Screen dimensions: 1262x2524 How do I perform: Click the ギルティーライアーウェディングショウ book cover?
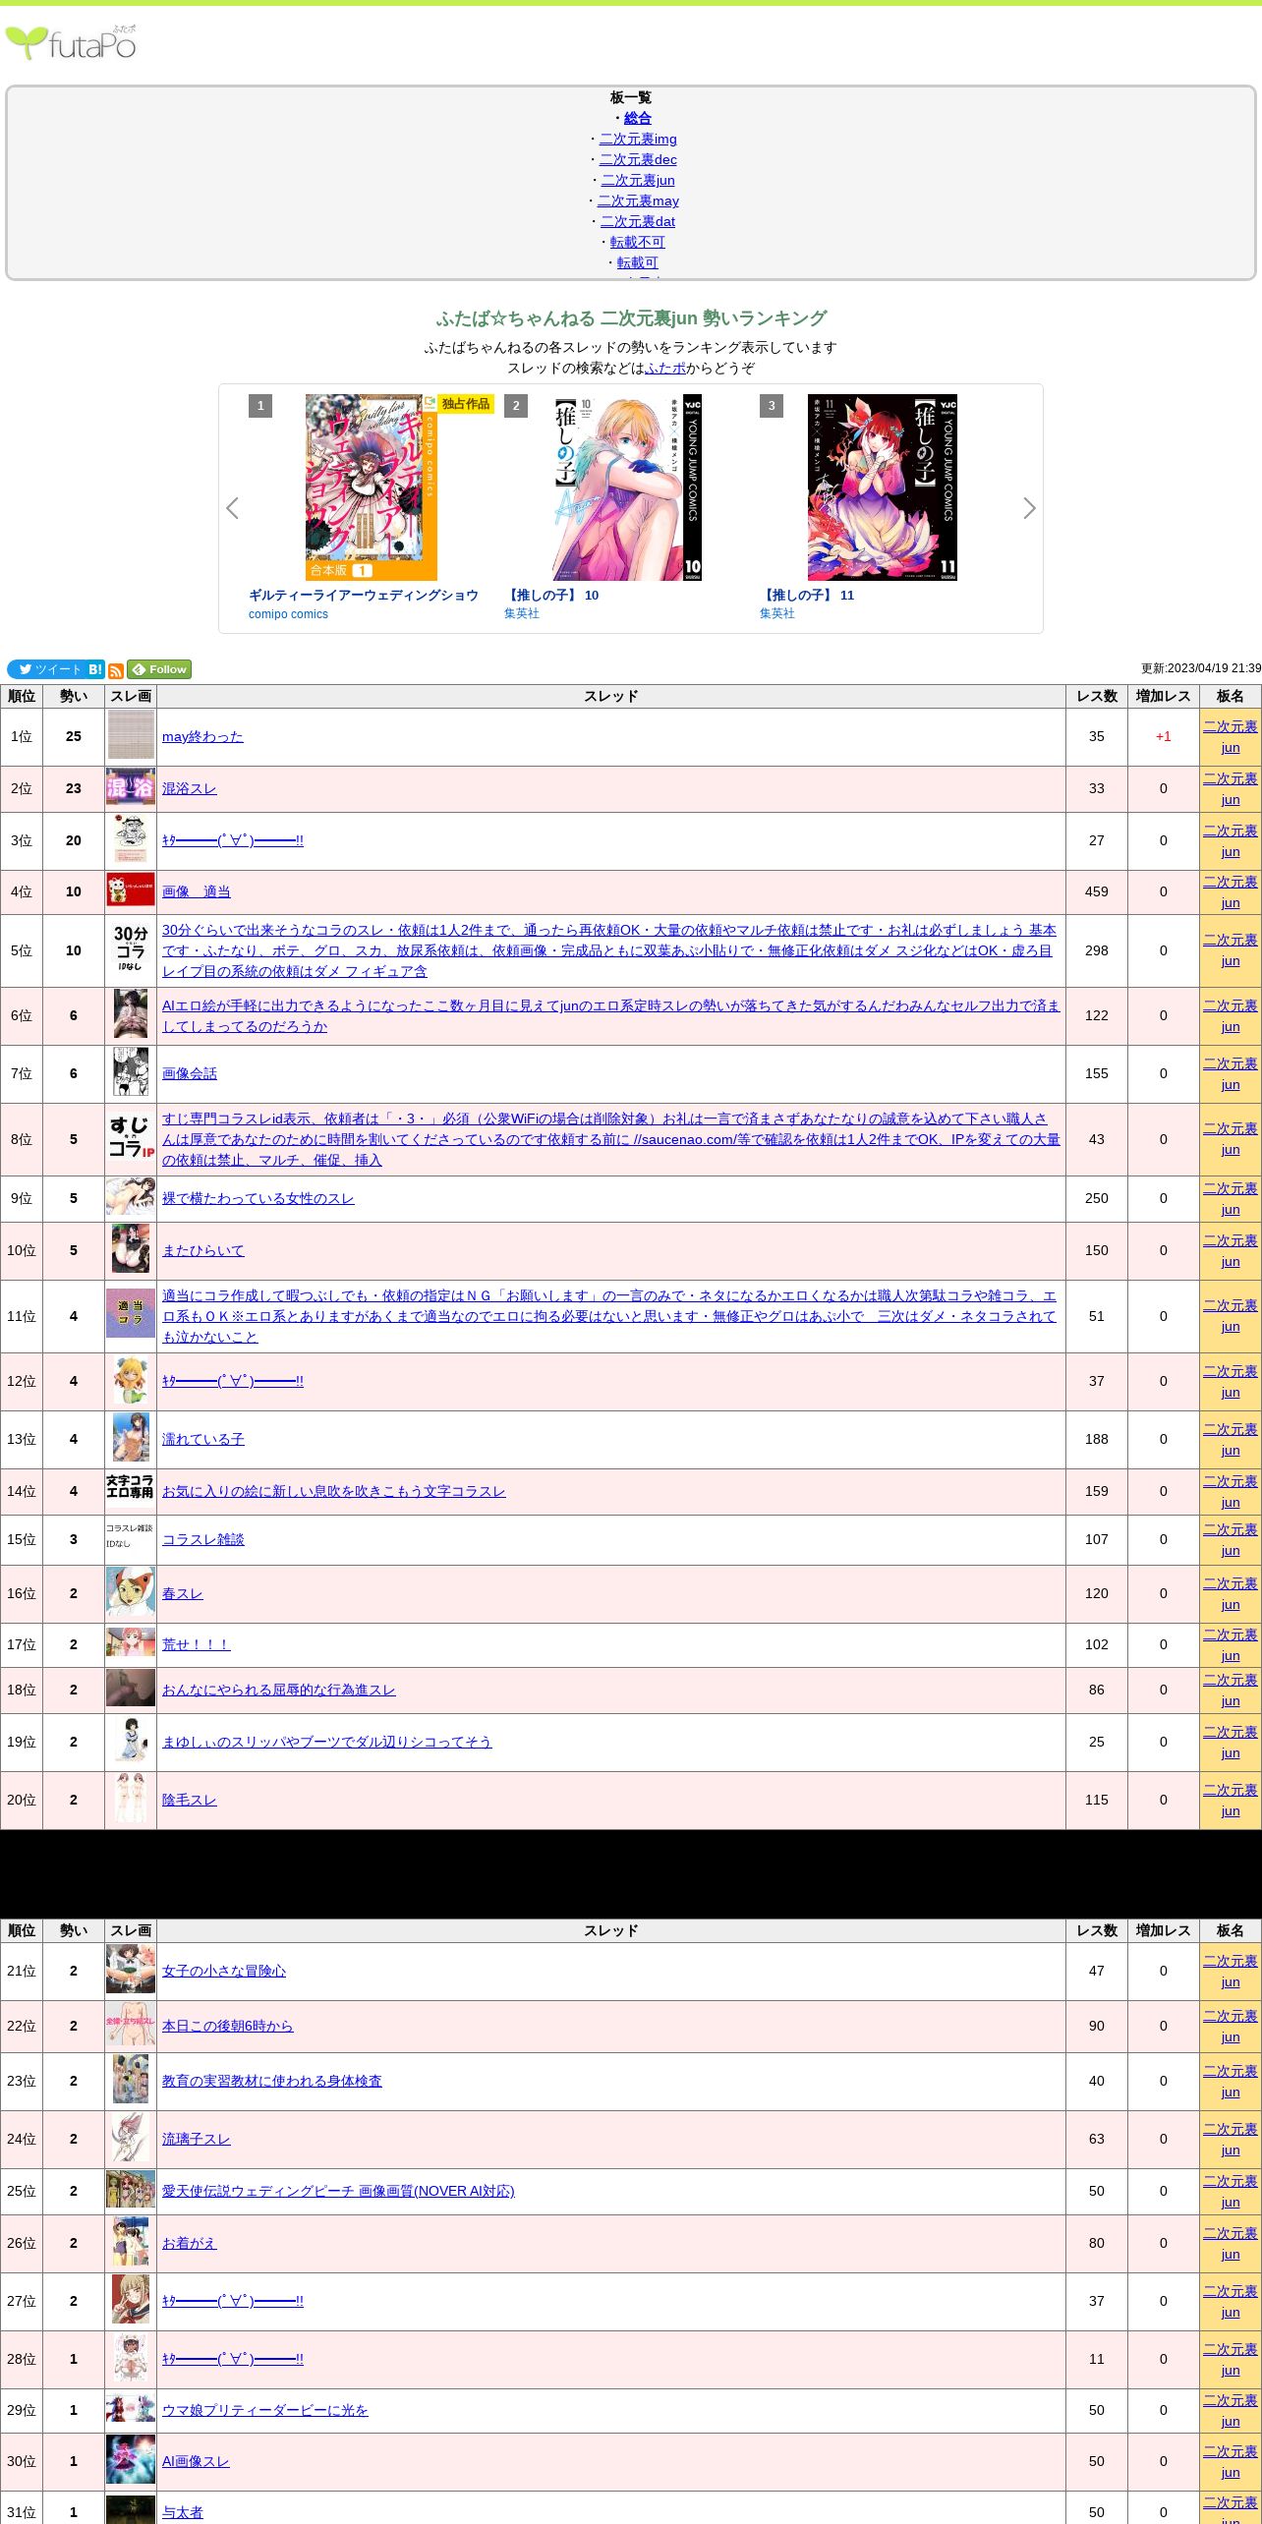pyautogui.click(x=372, y=488)
